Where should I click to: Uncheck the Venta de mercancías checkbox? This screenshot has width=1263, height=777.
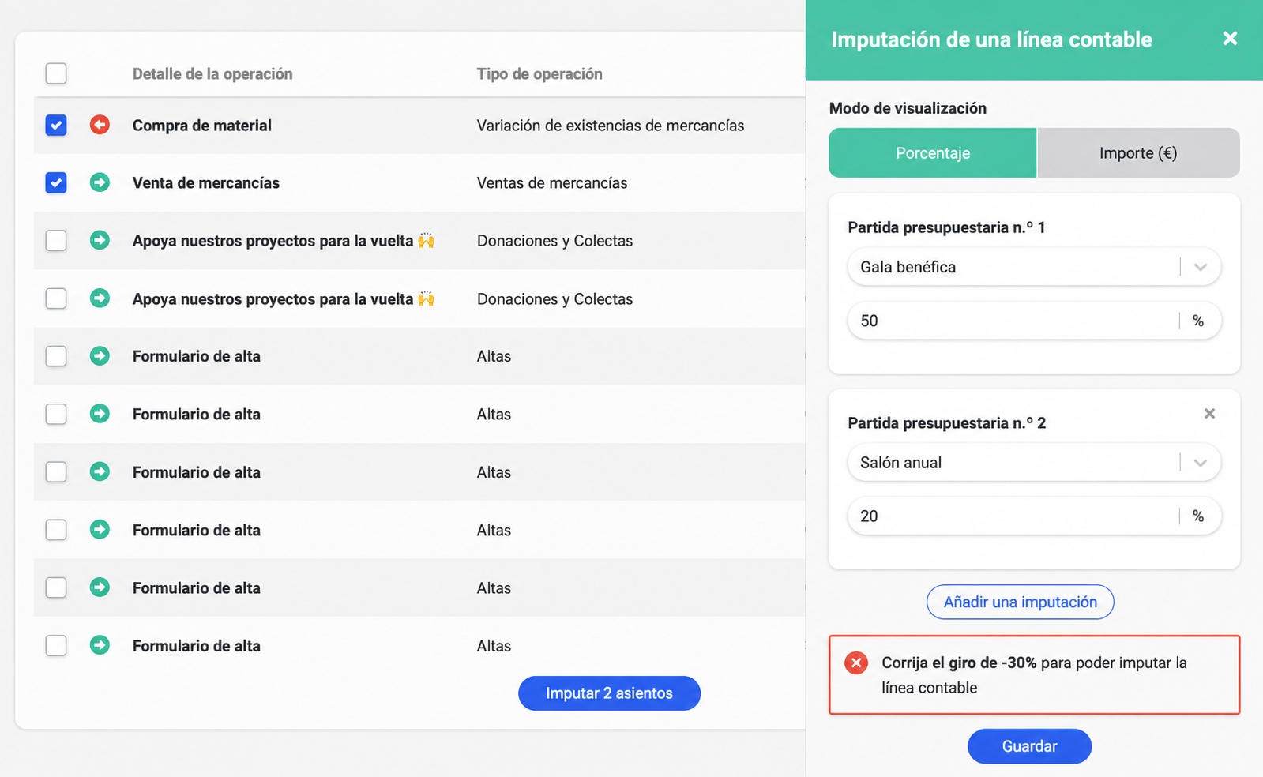[x=56, y=182]
